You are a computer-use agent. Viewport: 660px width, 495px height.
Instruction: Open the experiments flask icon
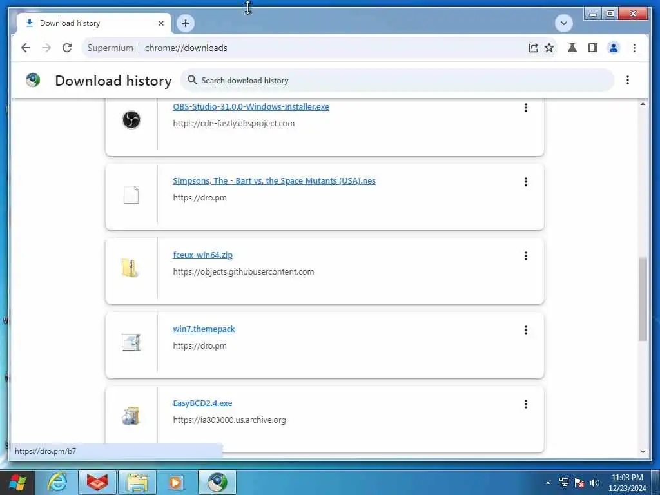[572, 48]
